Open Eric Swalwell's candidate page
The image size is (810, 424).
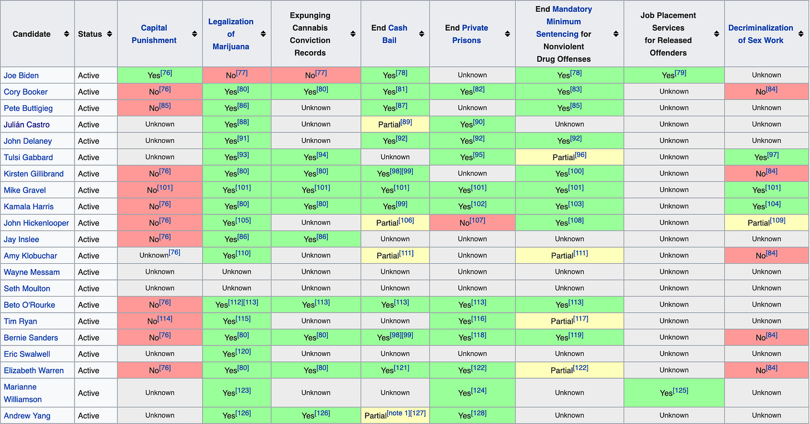click(x=26, y=354)
